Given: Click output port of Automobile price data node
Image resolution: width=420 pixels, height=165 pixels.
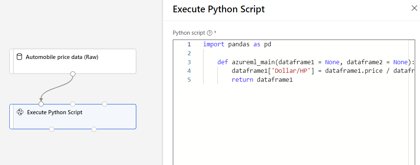Looking at the screenshot, I should pos(73,74).
